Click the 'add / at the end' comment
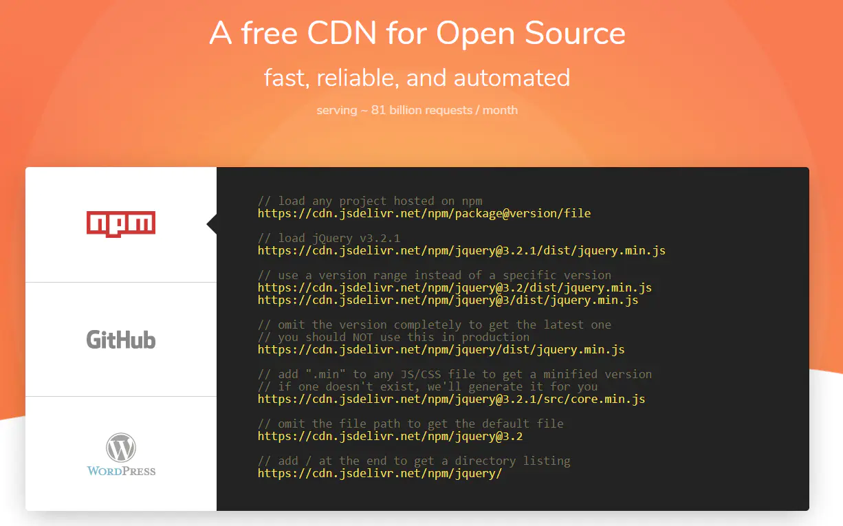The width and height of the screenshot is (843, 526). click(x=414, y=461)
